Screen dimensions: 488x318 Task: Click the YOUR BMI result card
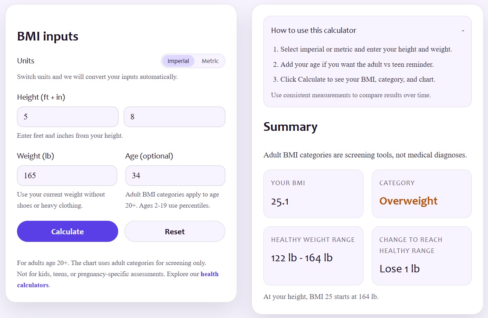pos(313,194)
